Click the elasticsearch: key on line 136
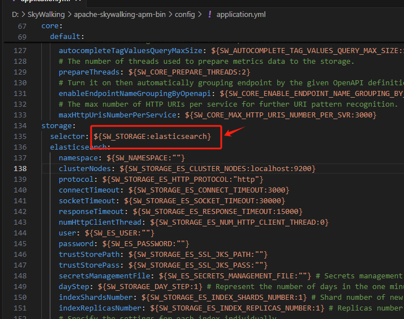 pos(80,147)
